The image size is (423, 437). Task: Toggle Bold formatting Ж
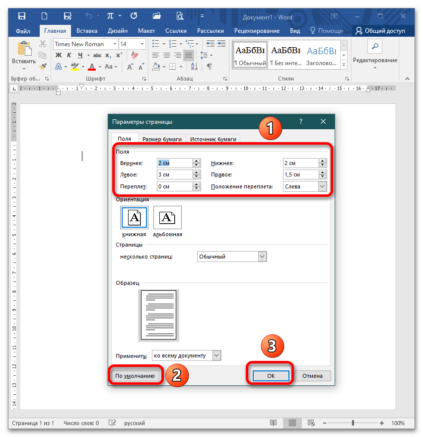coord(59,55)
